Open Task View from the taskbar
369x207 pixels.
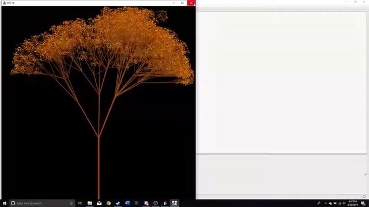(80, 203)
